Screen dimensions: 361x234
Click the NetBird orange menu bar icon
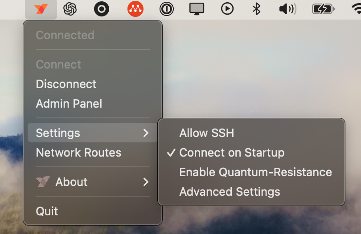[41, 9]
